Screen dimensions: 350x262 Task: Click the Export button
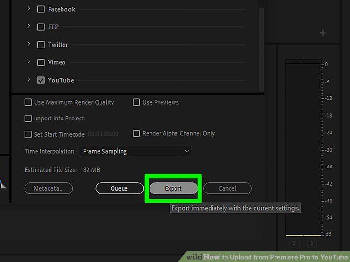click(174, 188)
